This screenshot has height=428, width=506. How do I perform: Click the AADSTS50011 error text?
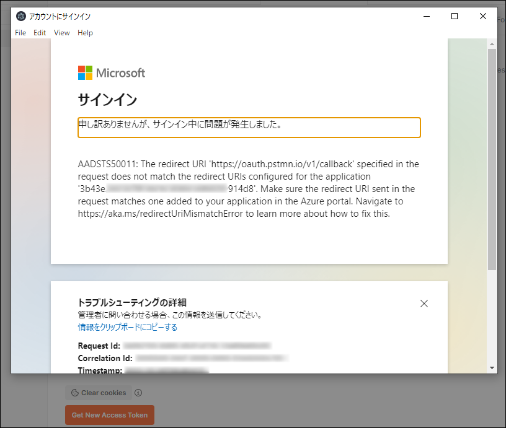[x=249, y=189]
